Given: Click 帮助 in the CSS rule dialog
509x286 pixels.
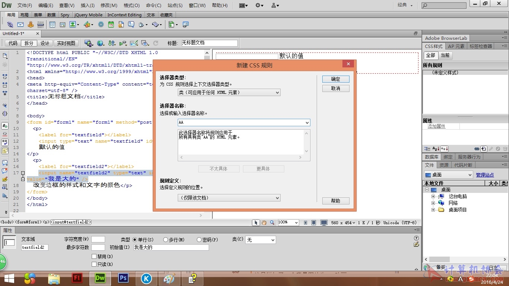Looking at the screenshot, I should (336, 201).
